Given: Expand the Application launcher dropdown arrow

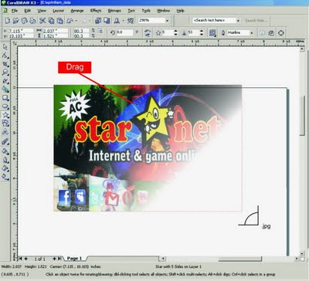Looking at the screenshot, I should coord(123,20).
